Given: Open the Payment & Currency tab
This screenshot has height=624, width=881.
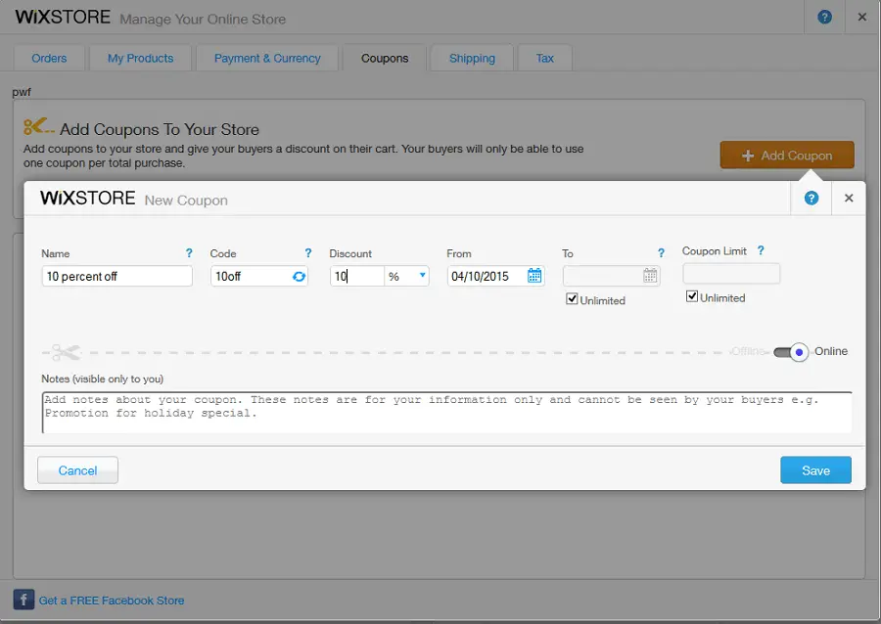Looking at the screenshot, I should tap(267, 59).
